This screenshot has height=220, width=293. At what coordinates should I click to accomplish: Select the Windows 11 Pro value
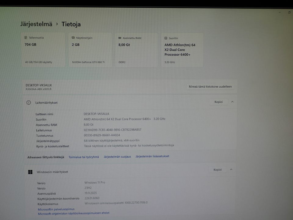pyautogui.click(x=95, y=182)
